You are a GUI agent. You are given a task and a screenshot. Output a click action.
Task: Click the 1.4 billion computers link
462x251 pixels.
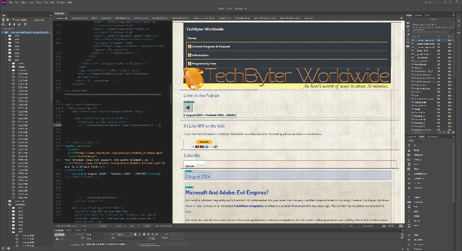pyautogui.click(x=249, y=206)
